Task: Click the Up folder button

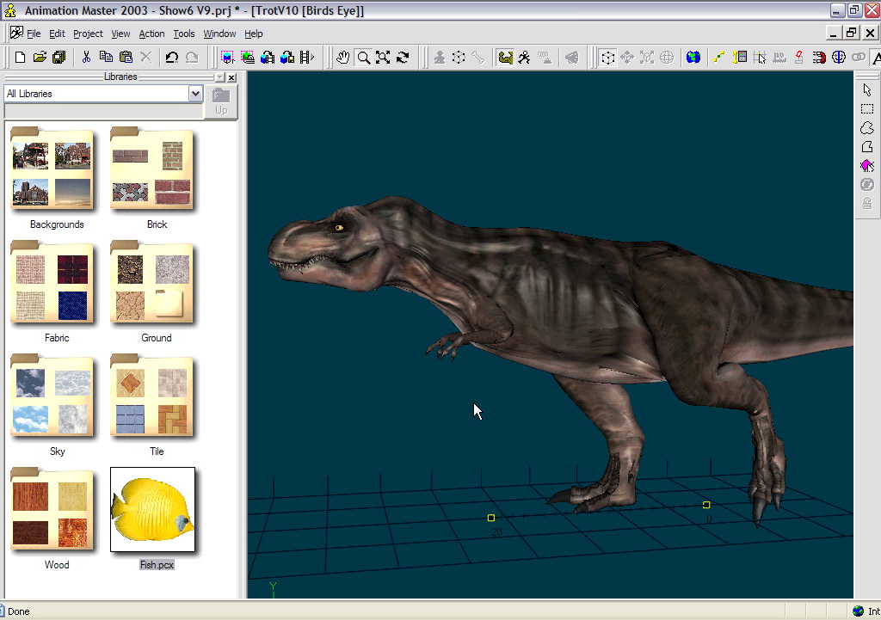Action: [221, 101]
